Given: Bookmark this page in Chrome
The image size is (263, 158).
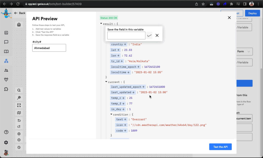Looking at the screenshot, I should pos(203,4).
